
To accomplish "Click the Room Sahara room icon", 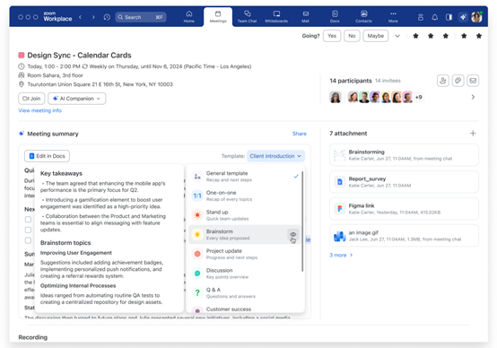I will tap(22, 75).
